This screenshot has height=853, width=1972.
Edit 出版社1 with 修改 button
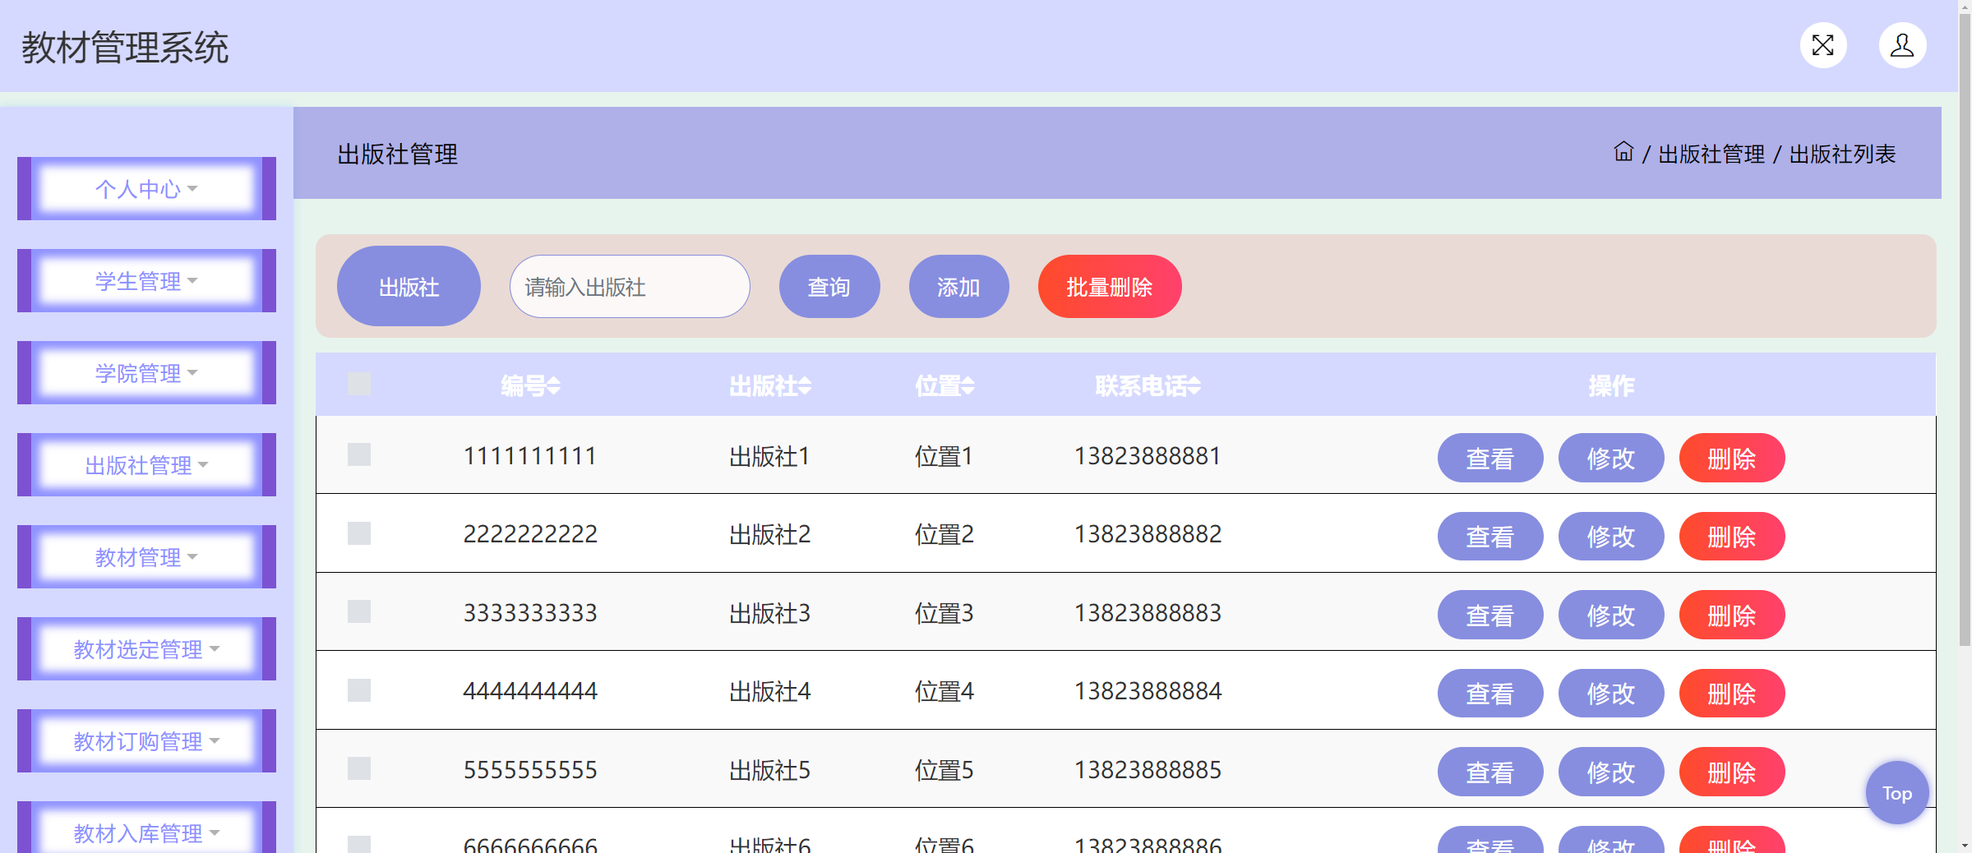[1611, 458]
